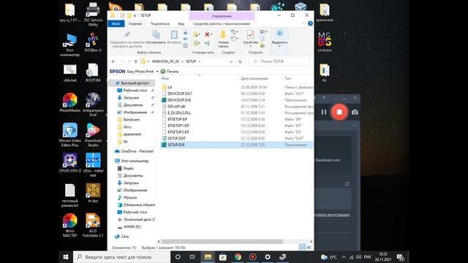The width and height of the screenshot is (468, 263).
Task: Open Chrome from the taskbar
Action: [238, 256]
